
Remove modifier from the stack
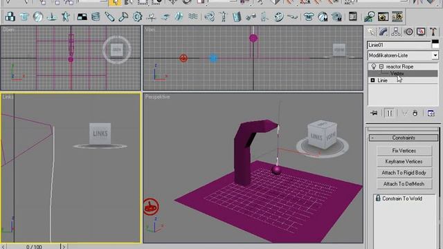click(x=415, y=113)
